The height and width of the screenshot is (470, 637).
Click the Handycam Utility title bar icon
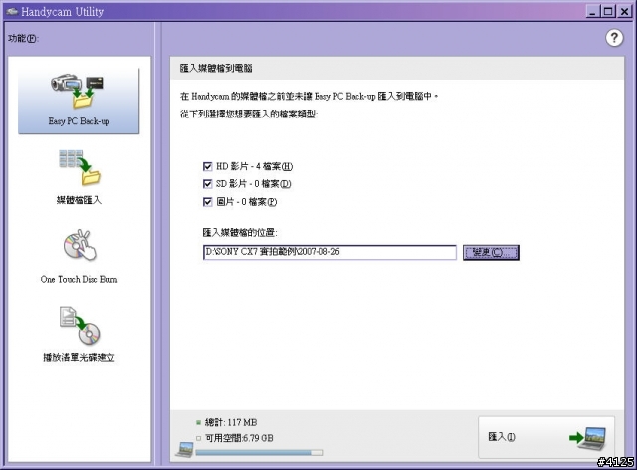coord(12,11)
